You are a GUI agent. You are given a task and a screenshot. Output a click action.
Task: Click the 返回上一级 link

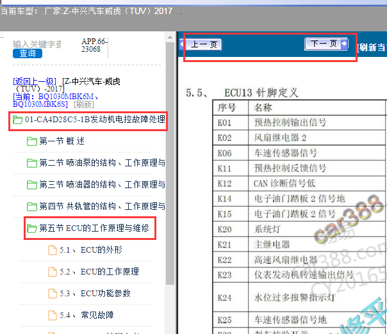pyautogui.click(x=35, y=81)
